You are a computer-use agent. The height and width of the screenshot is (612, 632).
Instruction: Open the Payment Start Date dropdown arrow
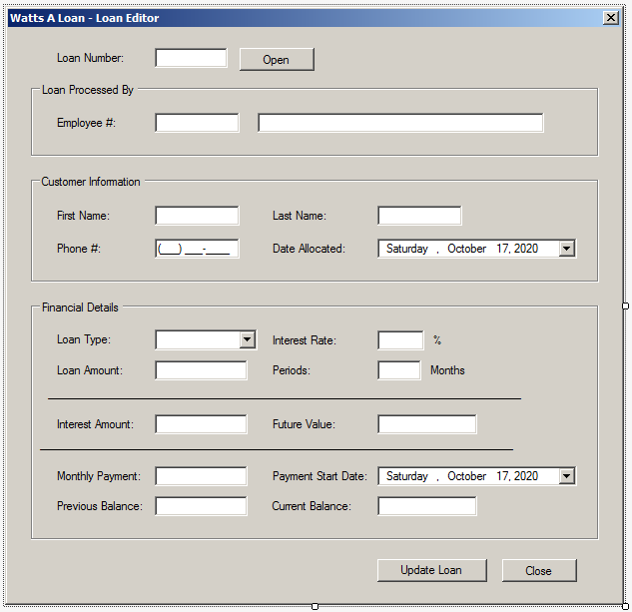pos(566,476)
